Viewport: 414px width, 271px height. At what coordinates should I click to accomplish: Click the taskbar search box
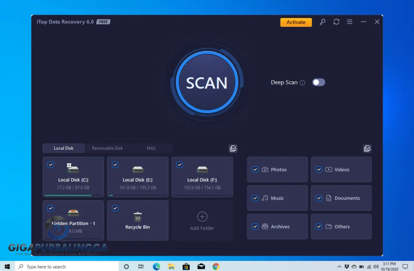67,267
